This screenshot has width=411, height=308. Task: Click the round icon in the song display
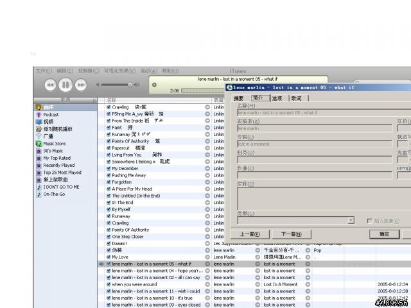(x=154, y=85)
